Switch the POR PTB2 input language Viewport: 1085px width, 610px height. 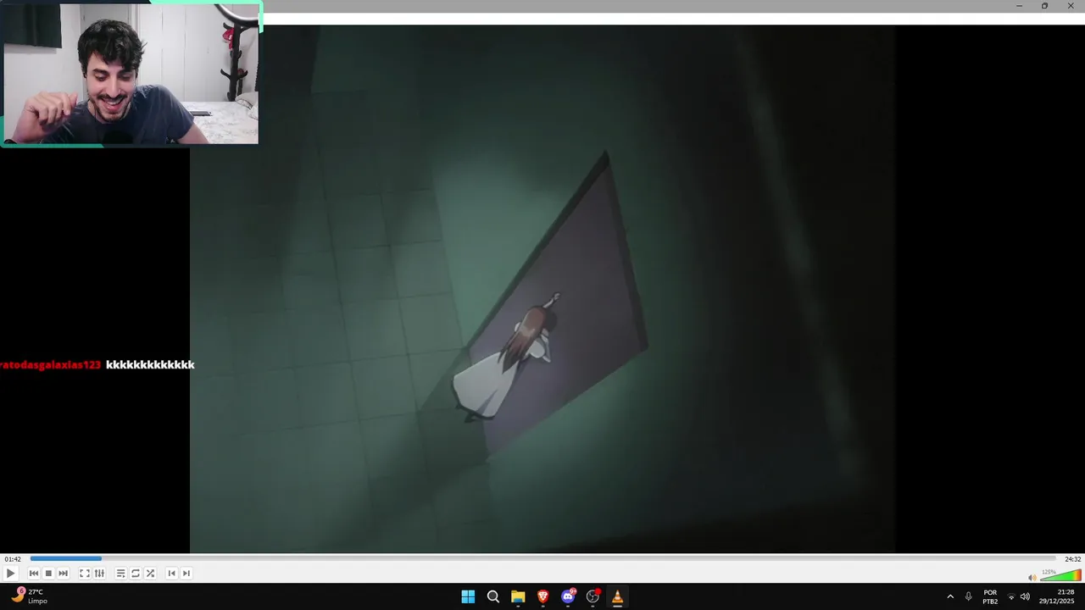(990, 596)
